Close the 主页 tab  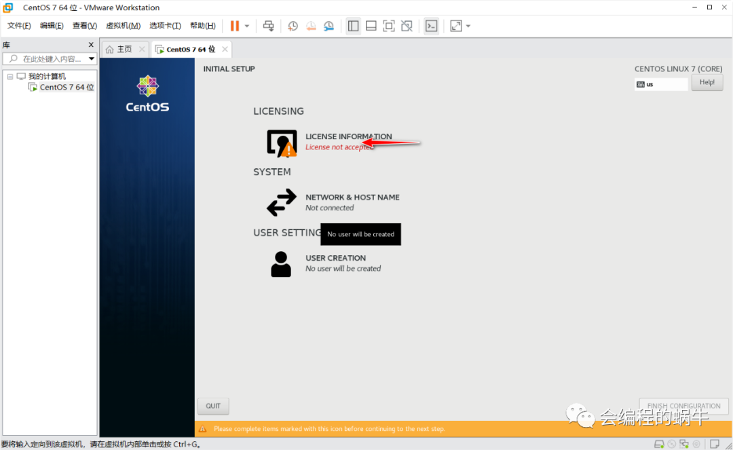[142, 49]
